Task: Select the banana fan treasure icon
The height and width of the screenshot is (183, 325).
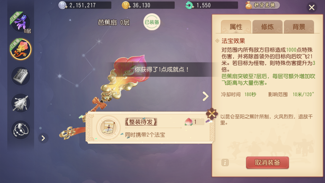Action: 20,49
